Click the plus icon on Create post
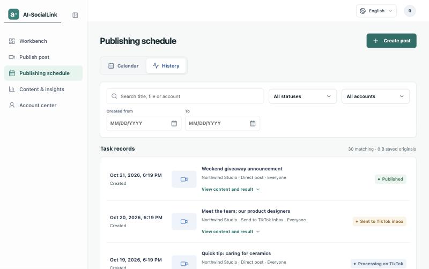Screen dimensions: 429x269 376,41
